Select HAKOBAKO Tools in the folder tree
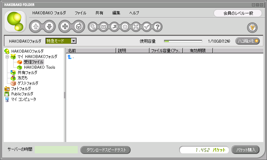The height and width of the screenshot is (160, 267). 39,67
